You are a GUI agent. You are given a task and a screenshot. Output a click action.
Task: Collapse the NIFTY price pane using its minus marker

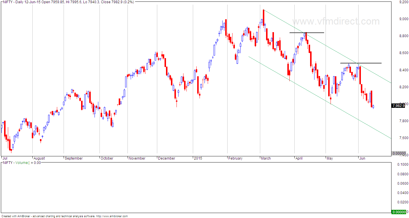pos(2,2)
